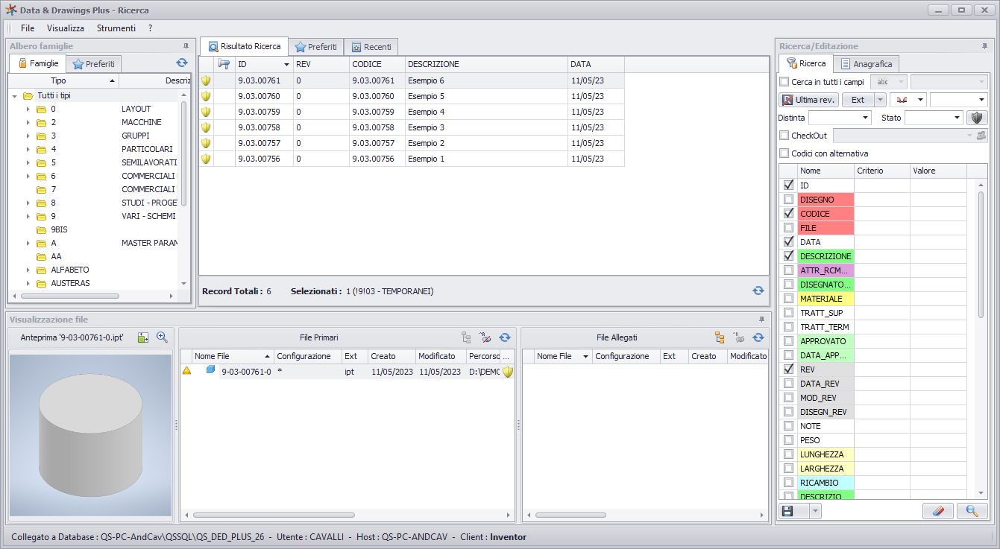The width and height of the screenshot is (1000, 549).
Task: Click the shield icon of row Esempio 1
Action: click(x=206, y=159)
